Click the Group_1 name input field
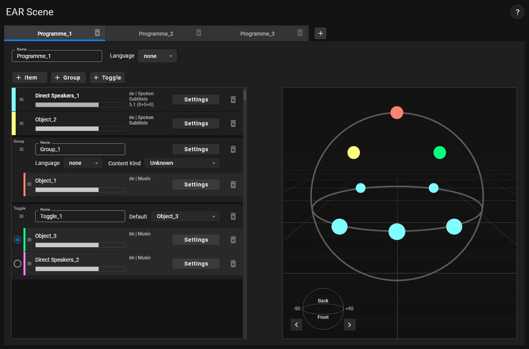 point(80,149)
